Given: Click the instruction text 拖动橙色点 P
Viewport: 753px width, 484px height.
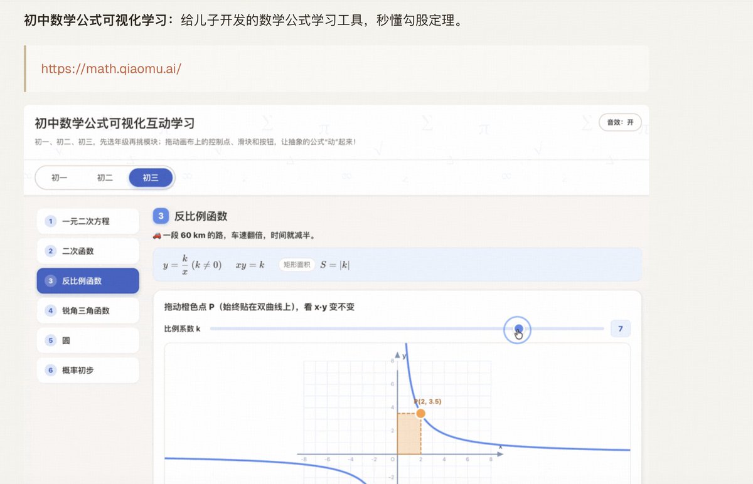Looking at the screenshot, I should click(190, 307).
